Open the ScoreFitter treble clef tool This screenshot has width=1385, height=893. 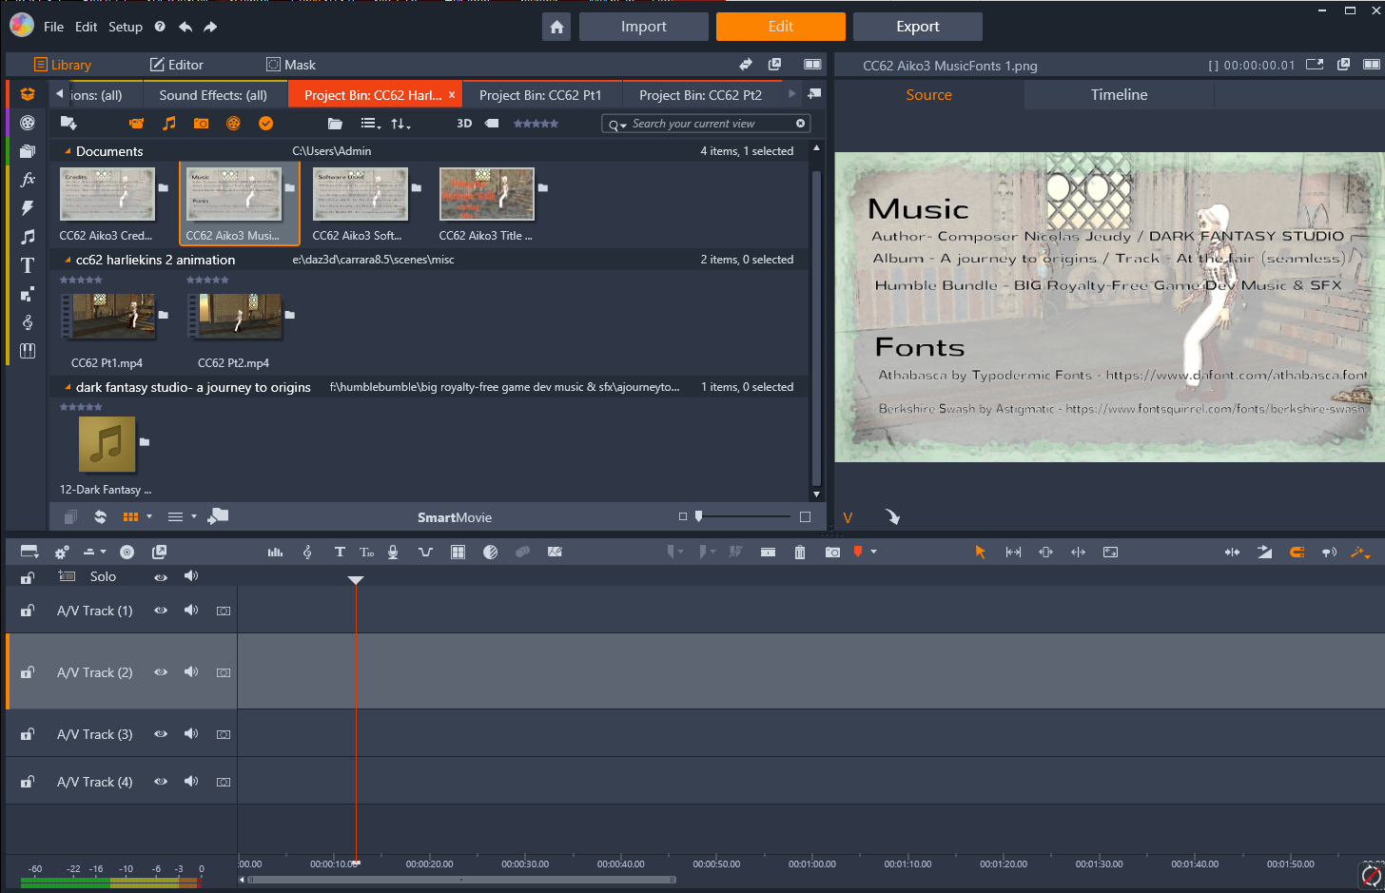tap(307, 552)
